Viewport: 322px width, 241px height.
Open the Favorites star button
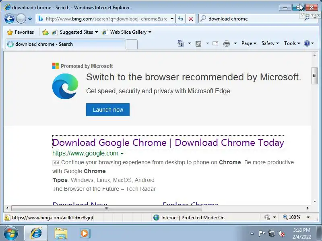(x=20, y=32)
